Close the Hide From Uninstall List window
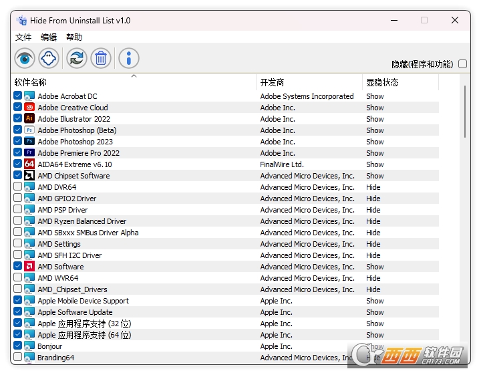Screen dimensions: 481x375 (455, 20)
